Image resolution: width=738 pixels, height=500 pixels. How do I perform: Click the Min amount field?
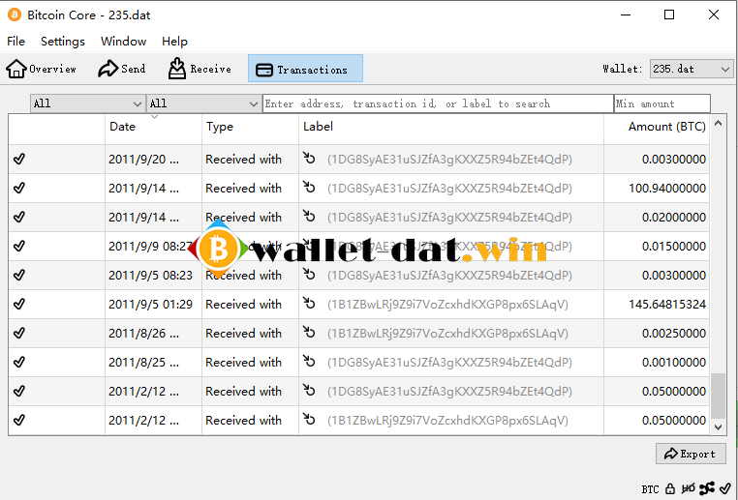pyautogui.click(x=661, y=103)
